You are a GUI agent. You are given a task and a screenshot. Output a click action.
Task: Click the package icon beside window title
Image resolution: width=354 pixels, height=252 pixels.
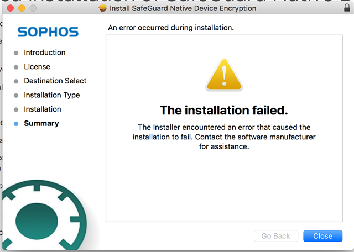[102, 8]
